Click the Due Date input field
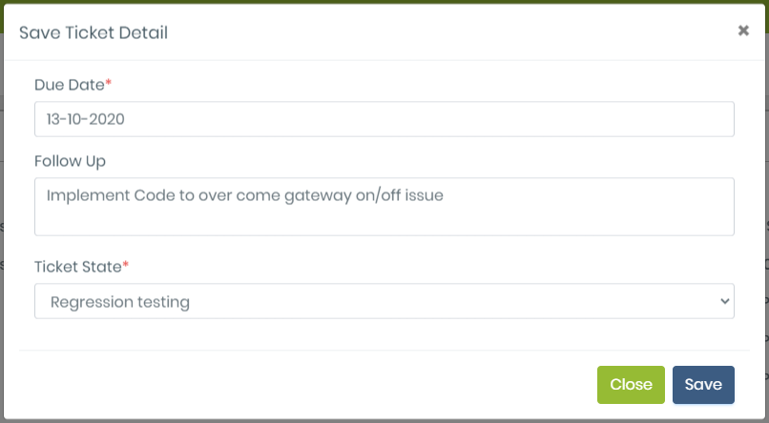This screenshot has width=769, height=423. pos(384,119)
